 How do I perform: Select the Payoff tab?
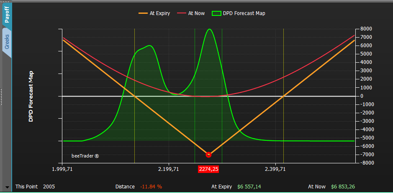pos(7,15)
